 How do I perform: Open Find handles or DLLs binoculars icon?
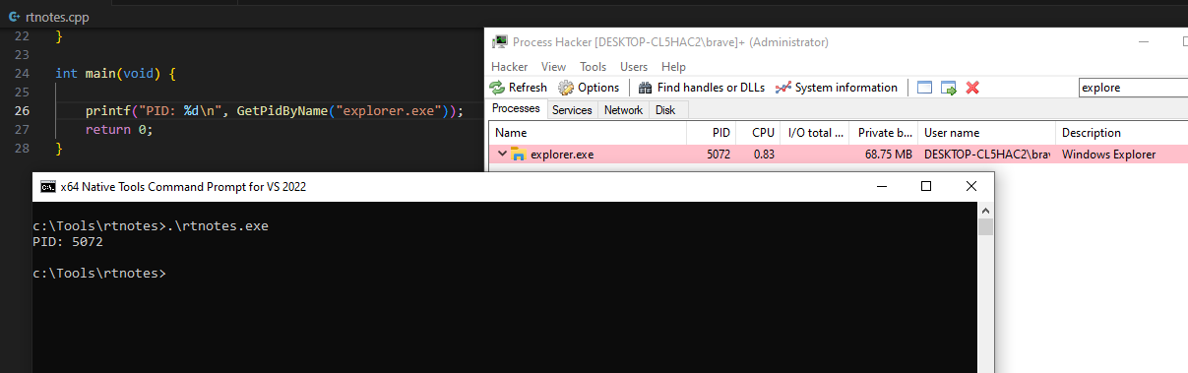(646, 88)
